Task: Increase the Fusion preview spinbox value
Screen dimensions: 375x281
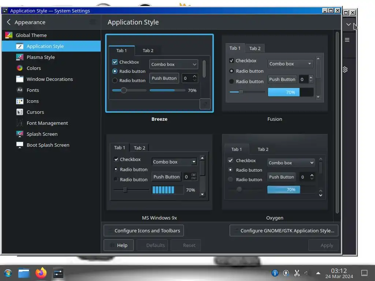Action: coord(311,78)
